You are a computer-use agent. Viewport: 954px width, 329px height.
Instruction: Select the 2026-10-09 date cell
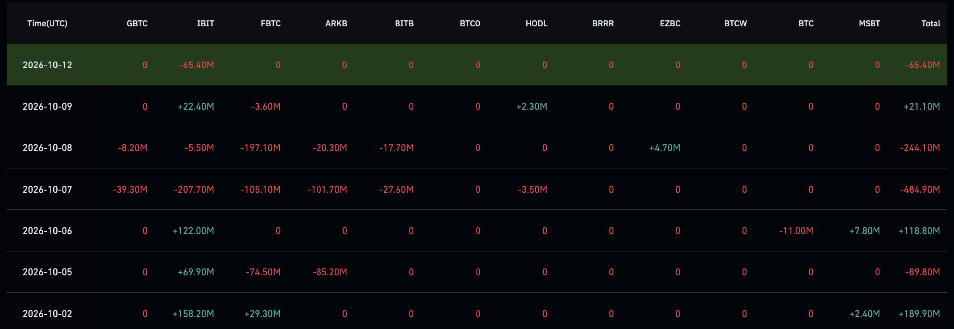tap(47, 106)
